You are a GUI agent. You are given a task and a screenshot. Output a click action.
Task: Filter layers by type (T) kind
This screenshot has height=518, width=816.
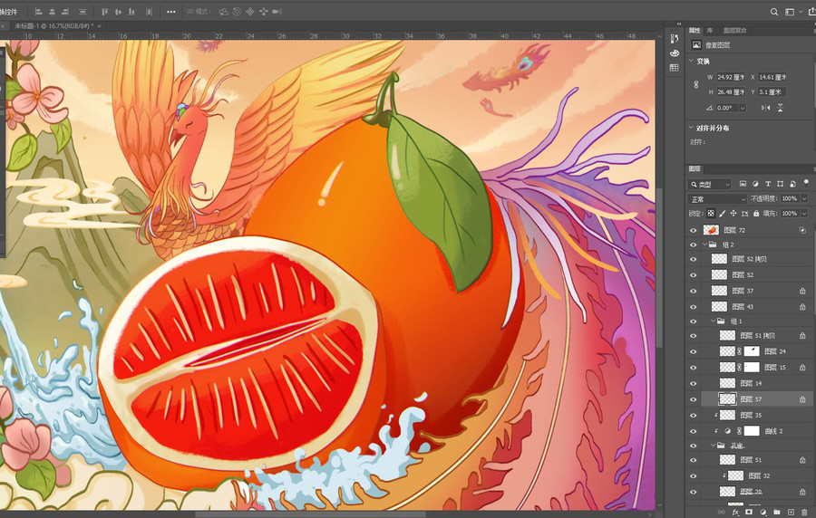tap(768, 184)
